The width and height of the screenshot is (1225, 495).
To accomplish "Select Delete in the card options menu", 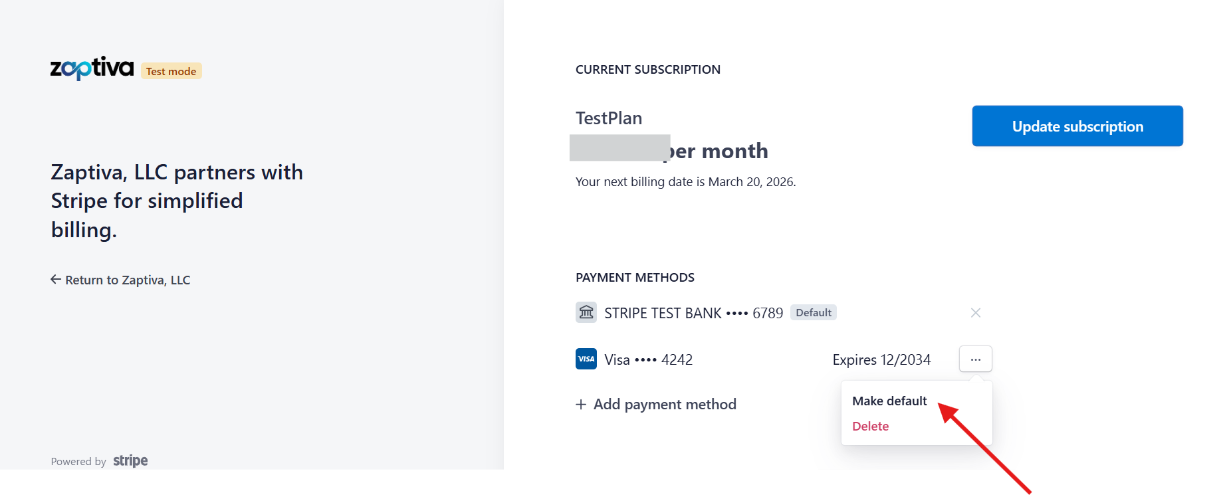I will 870,427.
